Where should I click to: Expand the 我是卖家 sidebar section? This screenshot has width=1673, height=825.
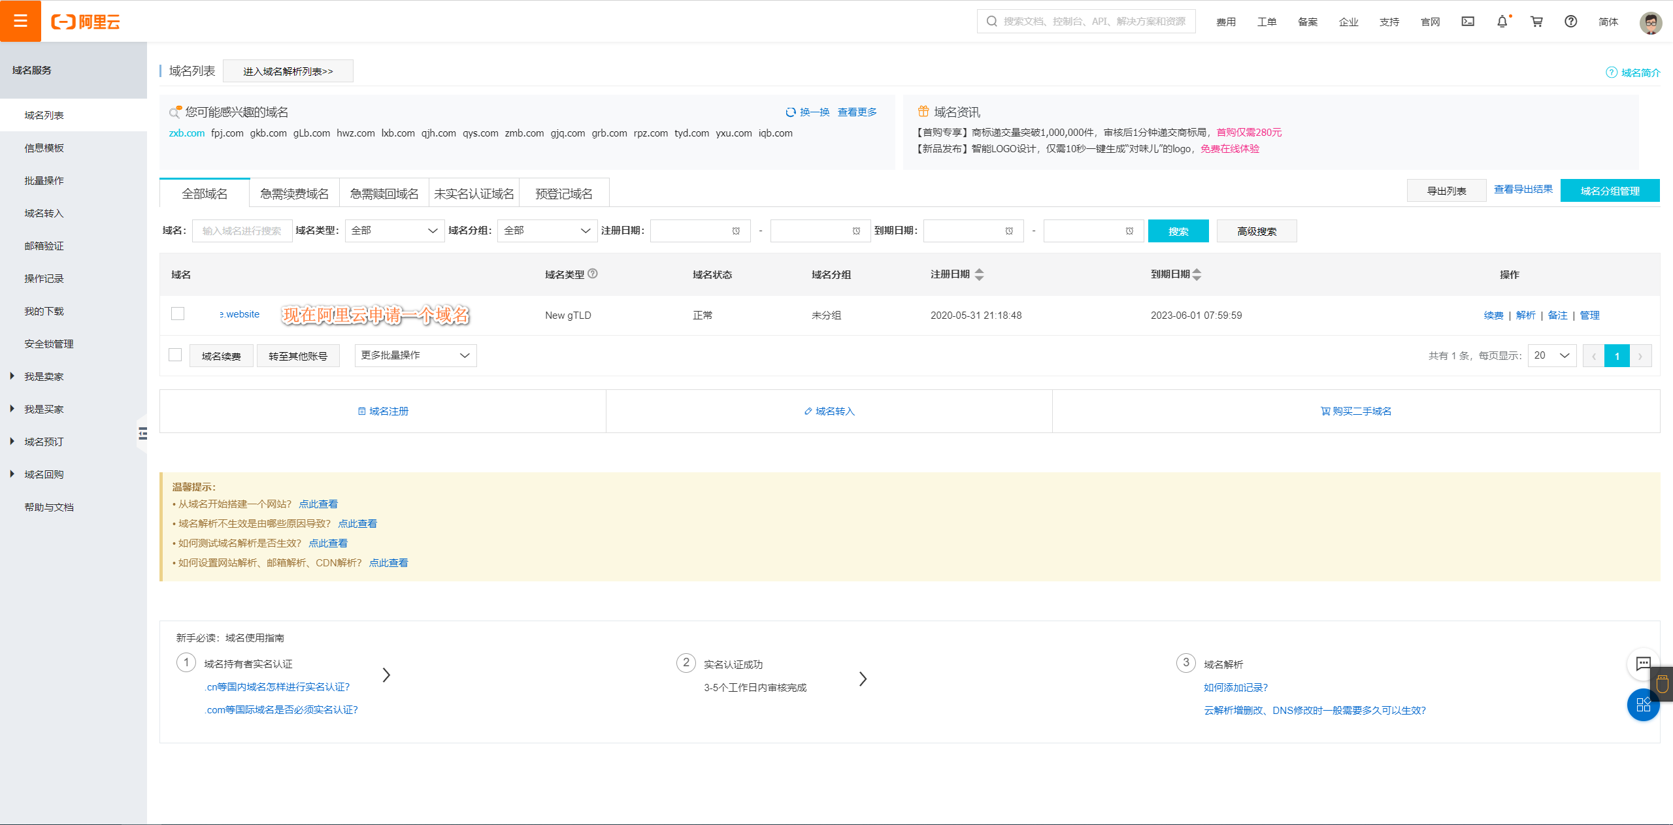[43, 376]
